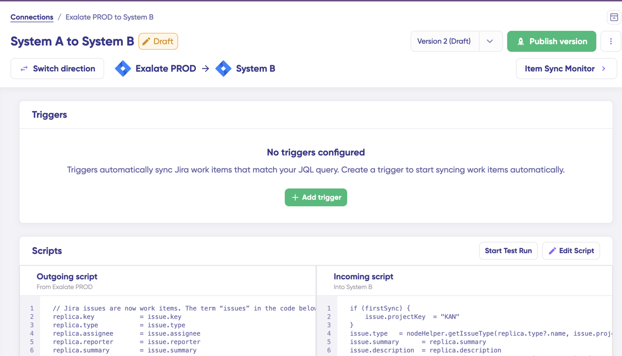Click the panel layout icon at top right
This screenshot has width=622, height=356.
[614, 17]
